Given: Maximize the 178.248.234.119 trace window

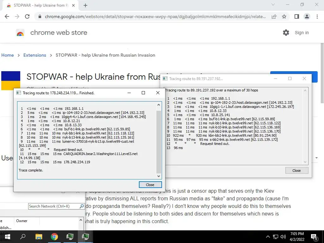Looking at the screenshot, I should point(143,93).
